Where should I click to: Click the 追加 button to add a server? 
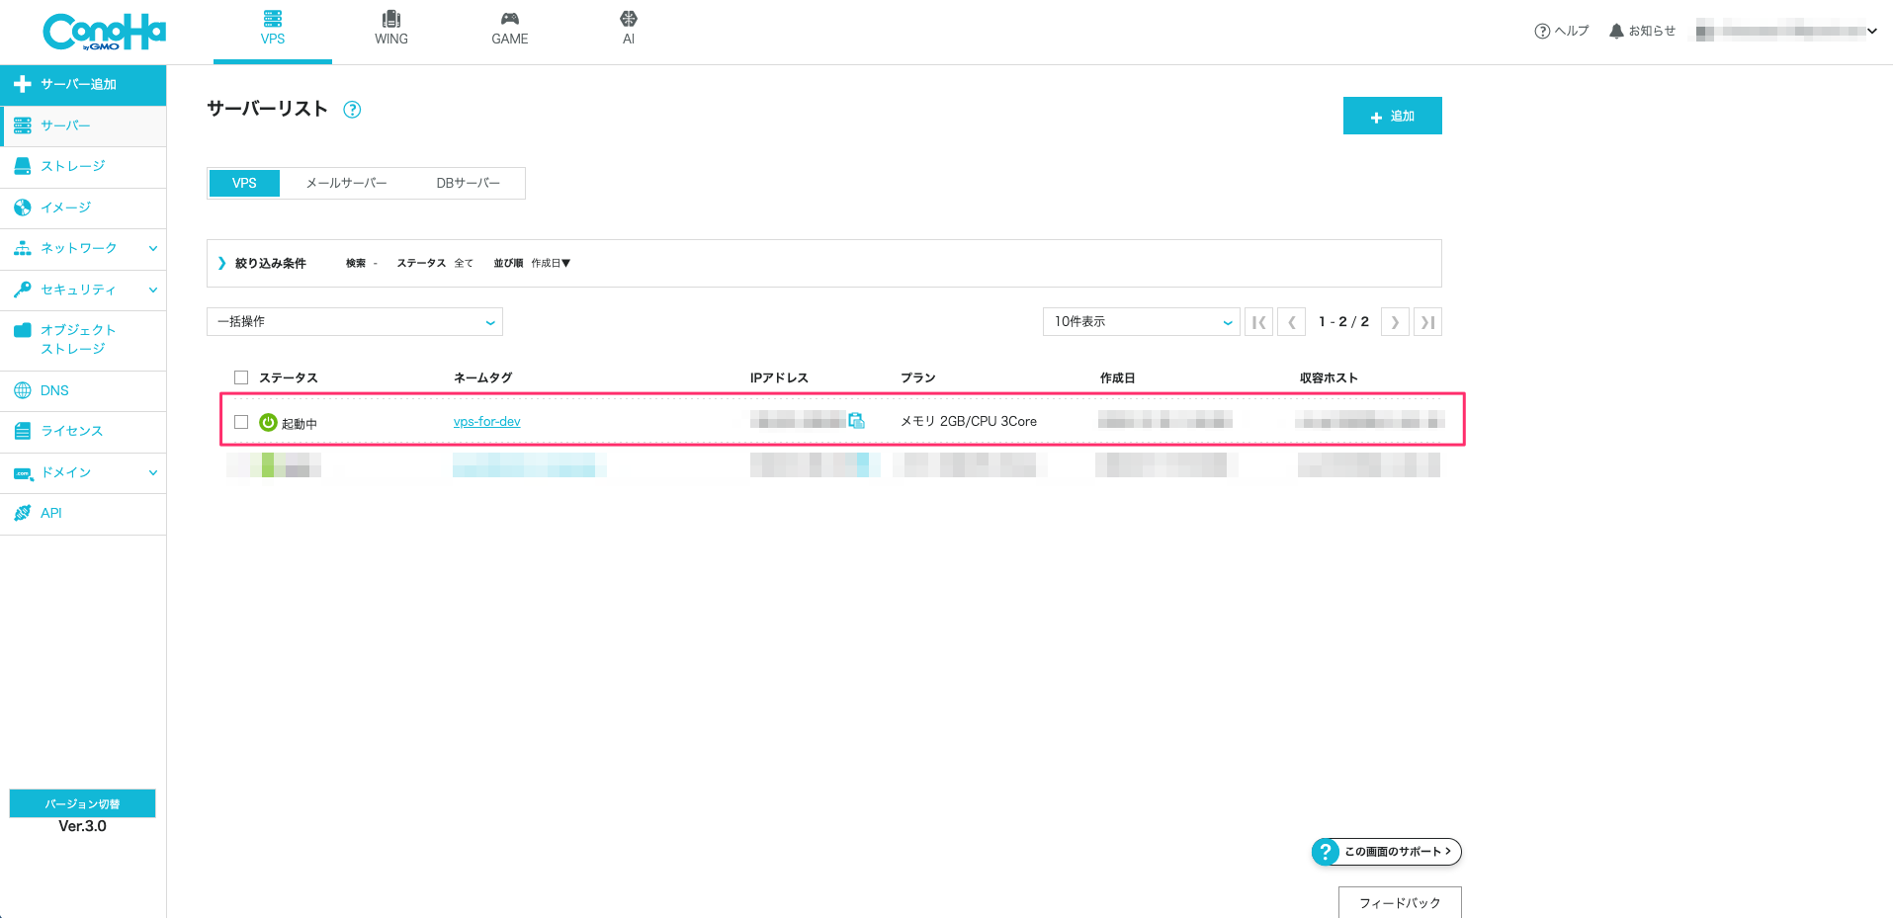coord(1392,116)
